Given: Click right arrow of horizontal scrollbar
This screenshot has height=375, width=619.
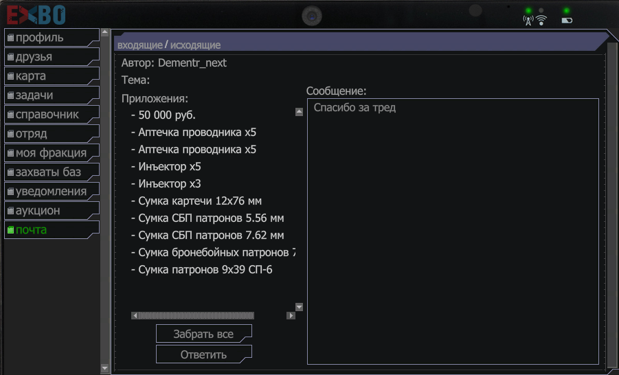Looking at the screenshot, I should coord(291,316).
